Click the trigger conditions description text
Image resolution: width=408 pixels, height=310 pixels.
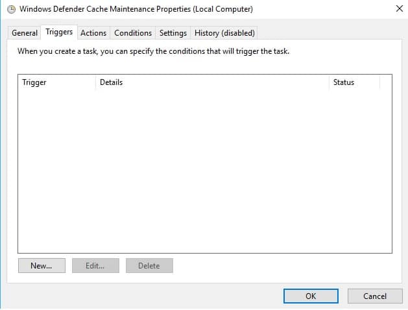[153, 51]
